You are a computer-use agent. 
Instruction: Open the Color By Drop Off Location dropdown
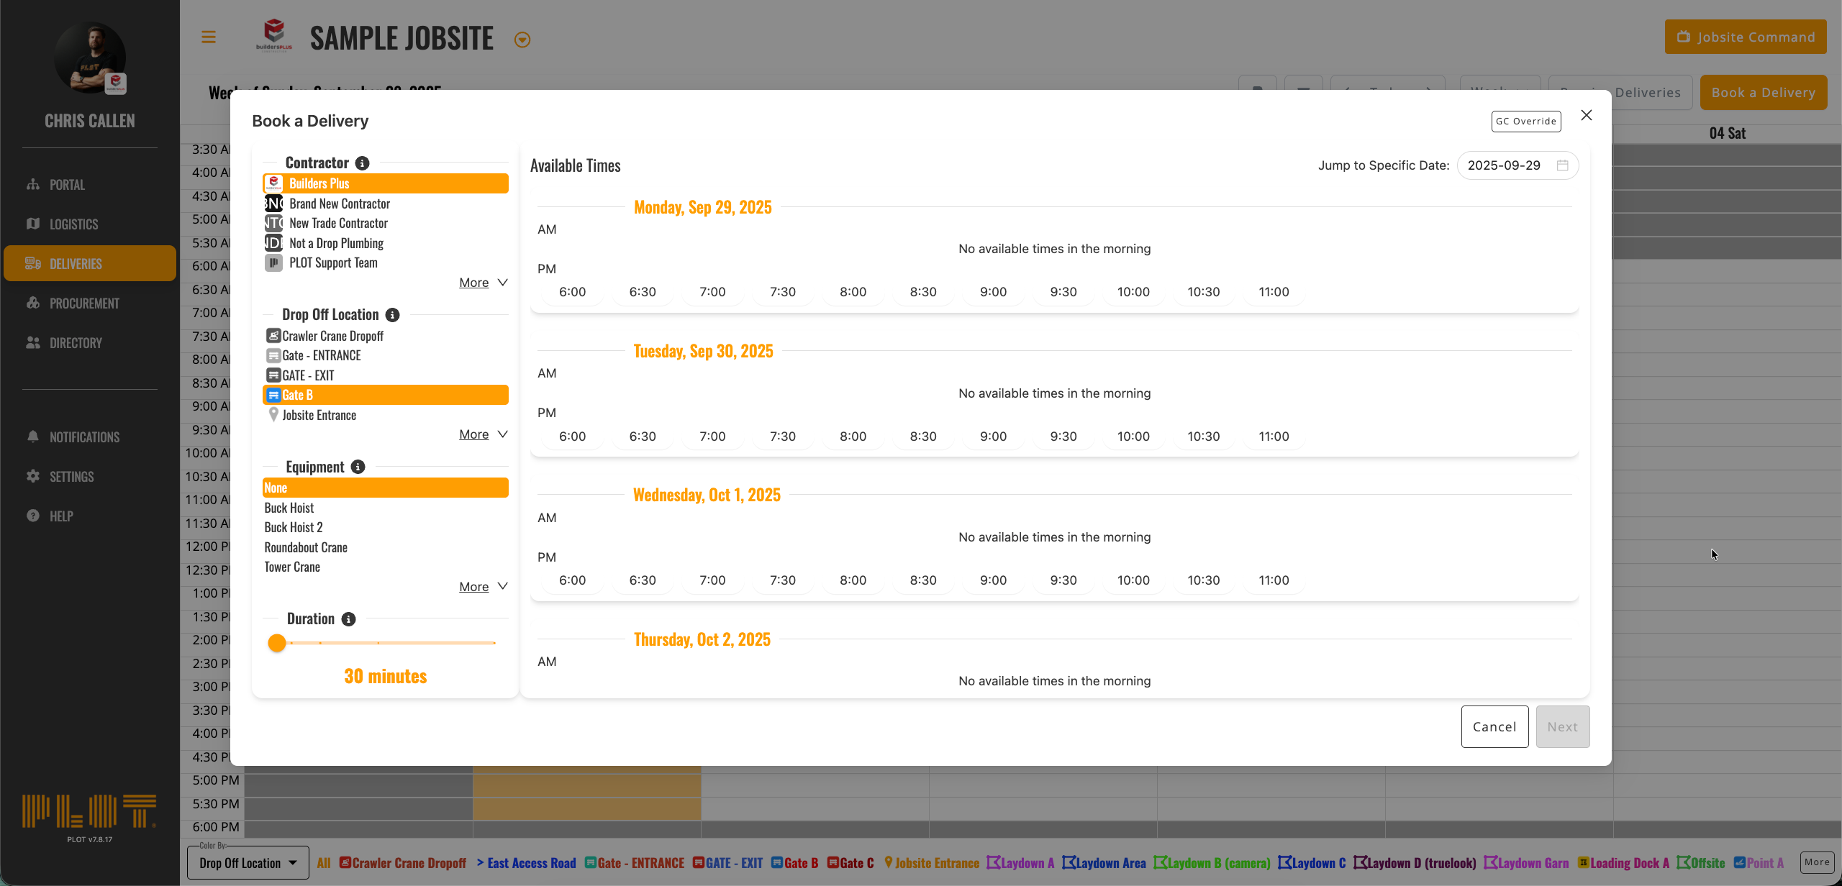(x=248, y=863)
